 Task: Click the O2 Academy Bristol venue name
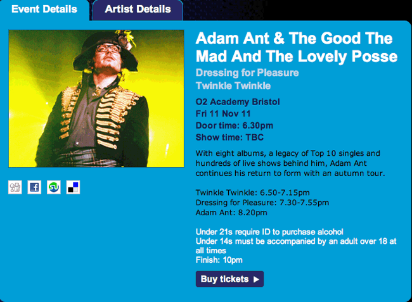238,102
